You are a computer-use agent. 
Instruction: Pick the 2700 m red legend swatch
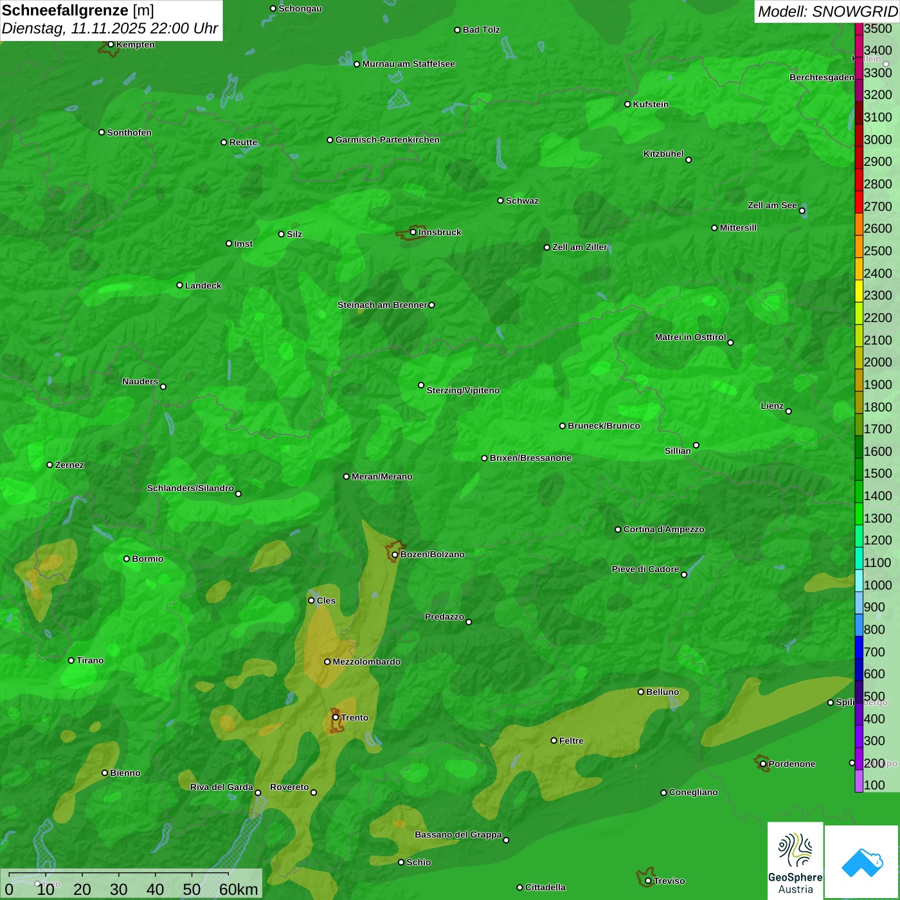tap(859, 202)
